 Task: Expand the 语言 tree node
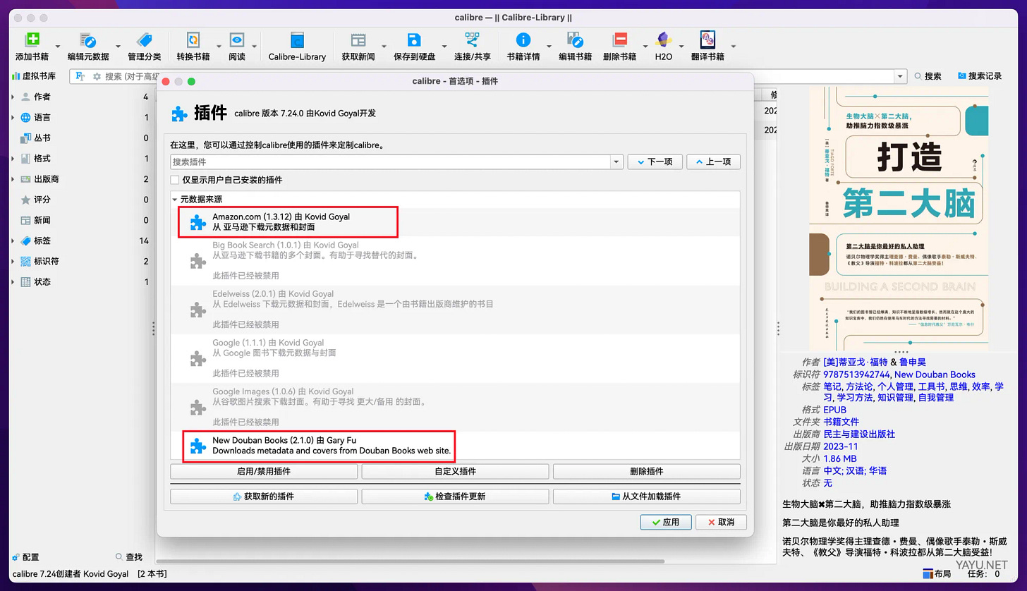point(13,118)
